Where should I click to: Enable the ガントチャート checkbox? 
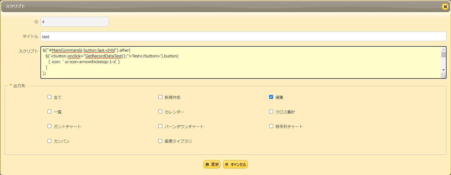coord(49,126)
